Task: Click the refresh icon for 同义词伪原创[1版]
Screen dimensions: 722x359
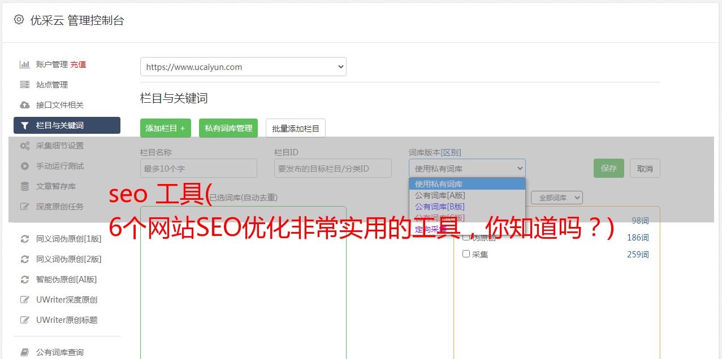Action: click(25, 239)
